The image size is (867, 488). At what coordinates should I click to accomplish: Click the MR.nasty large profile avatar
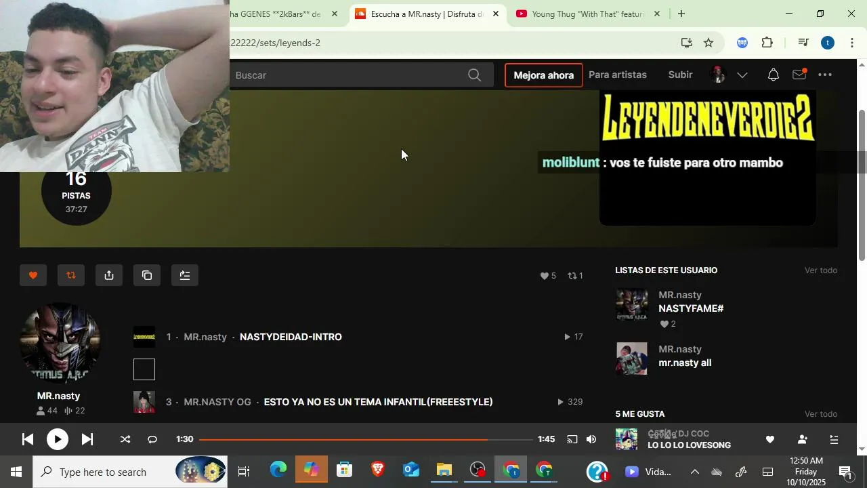[x=60, y=343]
